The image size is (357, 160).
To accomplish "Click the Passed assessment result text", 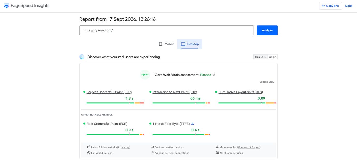I will click(206, 75).
